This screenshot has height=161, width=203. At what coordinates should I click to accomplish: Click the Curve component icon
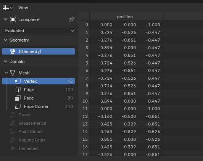(x=13, y=115)
